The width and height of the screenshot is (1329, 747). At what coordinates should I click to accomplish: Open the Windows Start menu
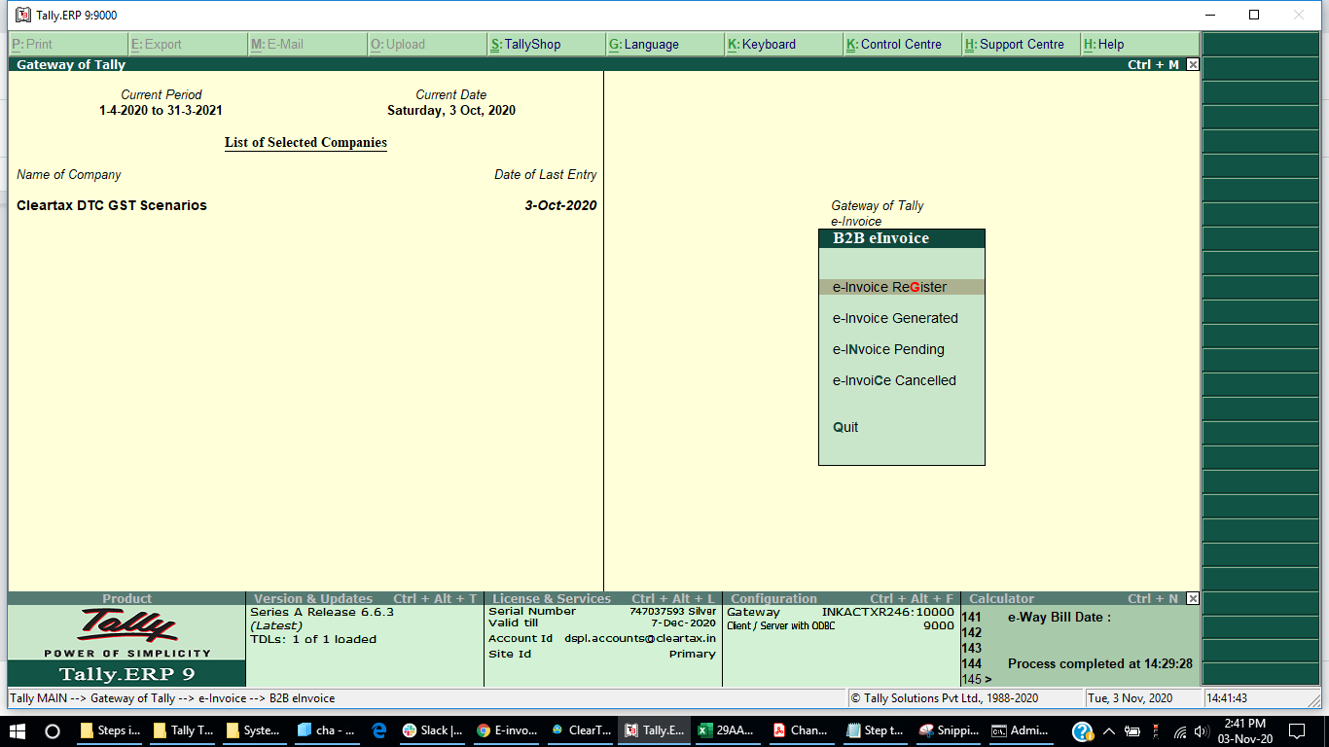18,730
